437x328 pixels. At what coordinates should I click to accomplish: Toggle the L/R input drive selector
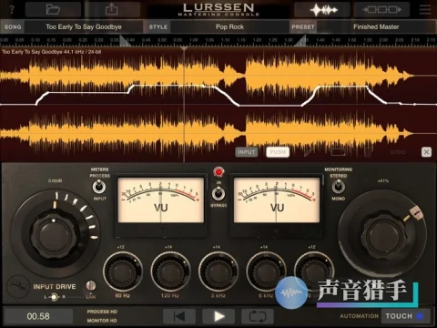(x=54, y=297)
